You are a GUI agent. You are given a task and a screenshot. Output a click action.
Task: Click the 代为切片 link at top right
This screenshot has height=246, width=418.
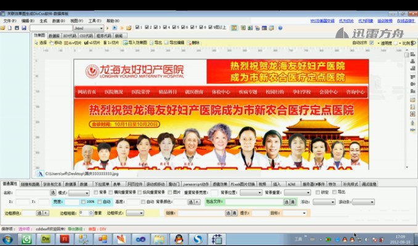346,21
